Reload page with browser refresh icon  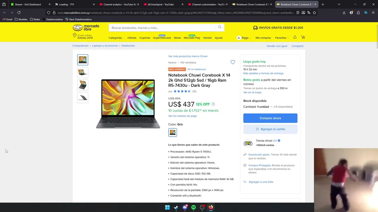tap(19, 13)
